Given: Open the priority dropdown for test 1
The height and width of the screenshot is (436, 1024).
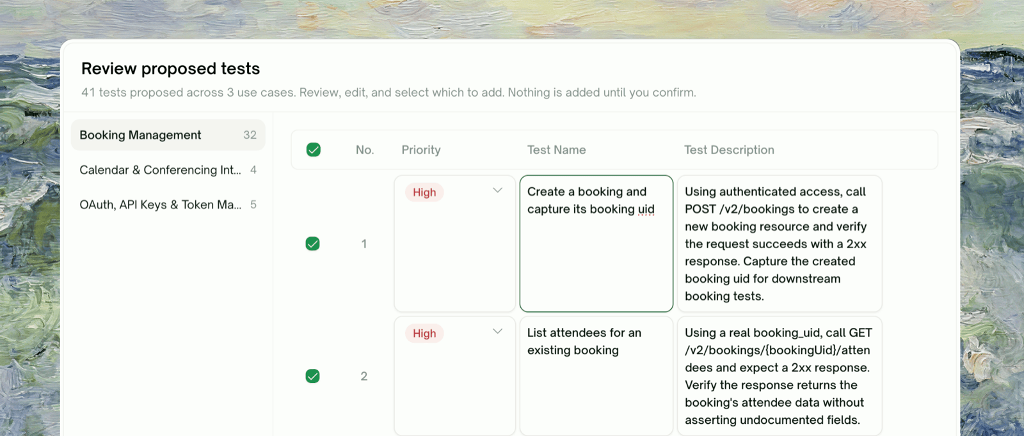Looking at the screenshot, I should (497, 191).
